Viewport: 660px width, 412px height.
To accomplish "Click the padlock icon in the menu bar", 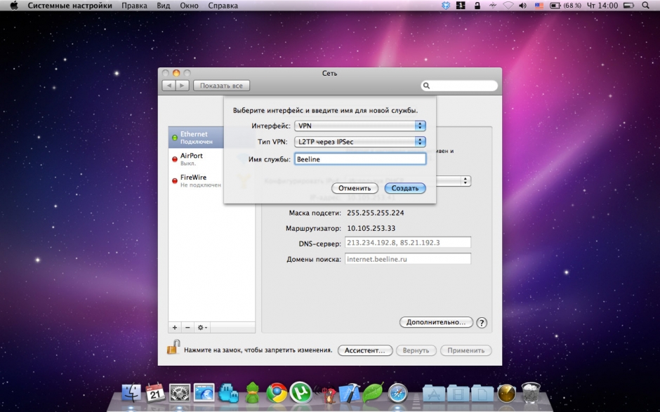I will click(x=477, y=6).
